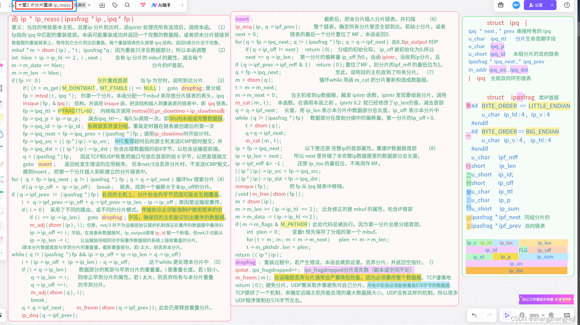Image resolution: width=580 pixels, height=325 pixels.
Task: Open the share button dropdown arrow
Action: (552, 5)
